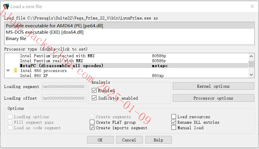The image size is (259, 149).
Task: Enable the Load resources checkbox
Action: coord(174,116)
